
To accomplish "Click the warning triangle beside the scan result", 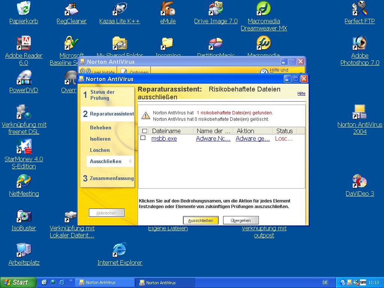I will click(x=146, y=115).
